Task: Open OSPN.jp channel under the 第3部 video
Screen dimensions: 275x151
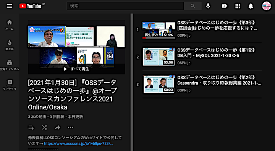Action: pyautogui.click(x=184, y=35)
